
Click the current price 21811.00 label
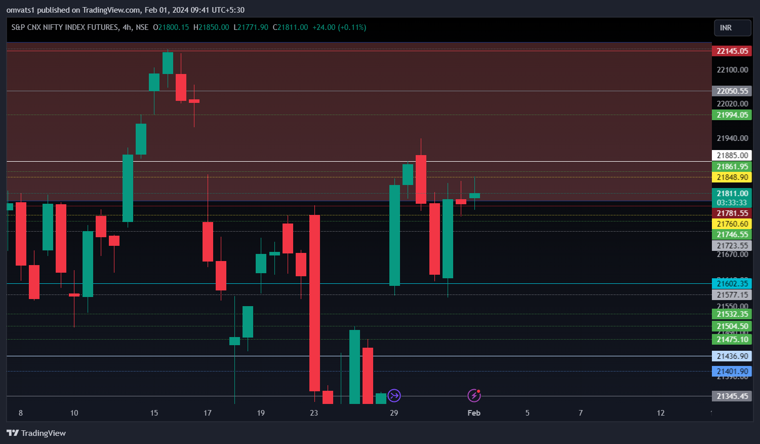pos(732,194)
